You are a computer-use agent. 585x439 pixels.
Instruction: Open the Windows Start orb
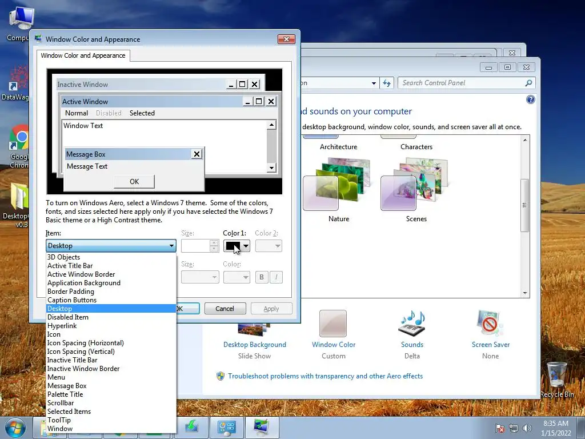point(15,428)
